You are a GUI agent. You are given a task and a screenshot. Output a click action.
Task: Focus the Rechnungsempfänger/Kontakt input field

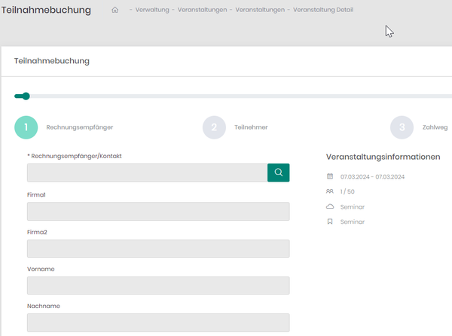tap(148, 173)
